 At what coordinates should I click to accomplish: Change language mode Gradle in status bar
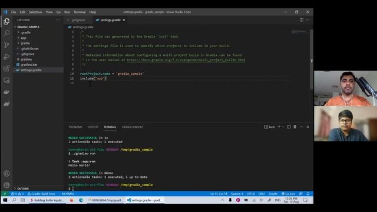pyautogui.click(x=273, y=194)
